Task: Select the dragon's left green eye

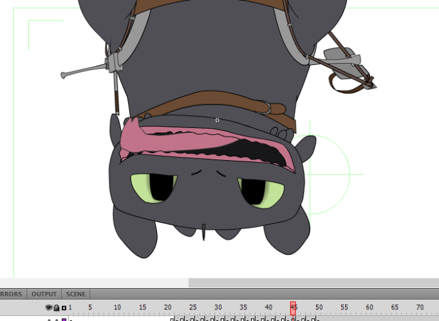Action: pos(154,187)
